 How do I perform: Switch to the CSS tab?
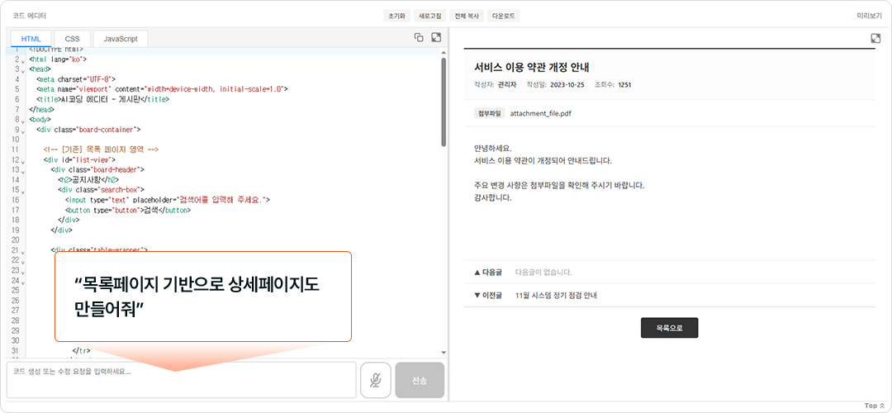(73, 39)
